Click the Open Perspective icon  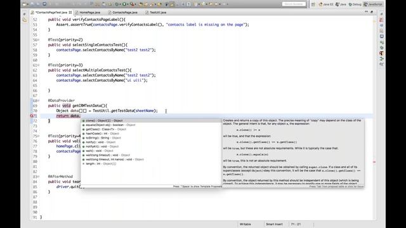pos(313,4)
